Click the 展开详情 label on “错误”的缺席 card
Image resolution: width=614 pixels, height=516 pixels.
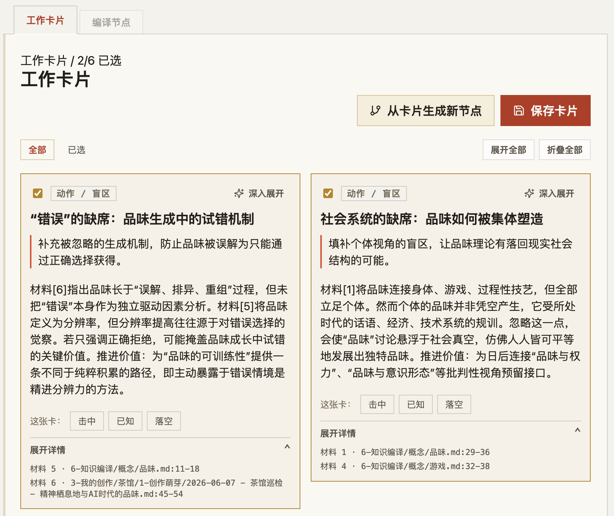[x=48, y=450]
